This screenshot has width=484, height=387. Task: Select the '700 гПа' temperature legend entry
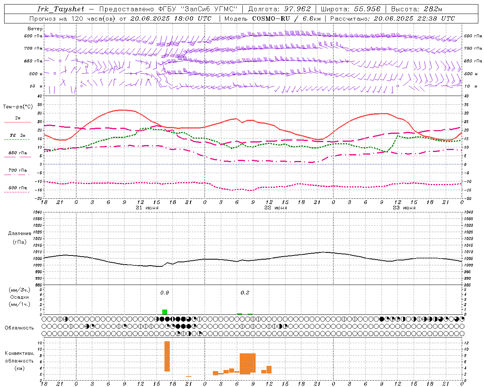pyautogui.click(x=18, y=170)
